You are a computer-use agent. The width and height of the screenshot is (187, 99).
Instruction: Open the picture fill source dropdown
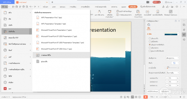tap(172, 58)
